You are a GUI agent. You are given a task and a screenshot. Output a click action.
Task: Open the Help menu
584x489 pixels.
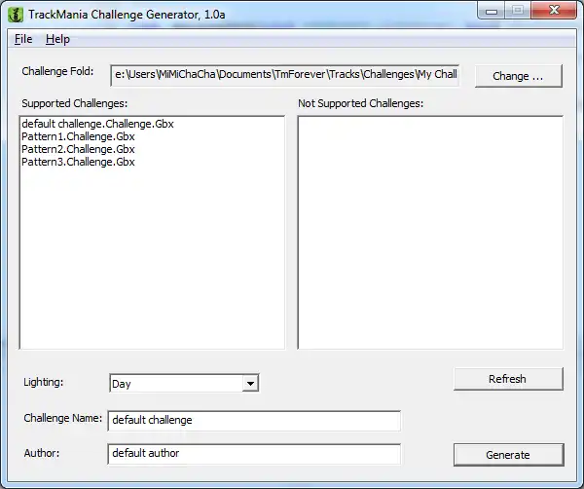tap(57, 39)
